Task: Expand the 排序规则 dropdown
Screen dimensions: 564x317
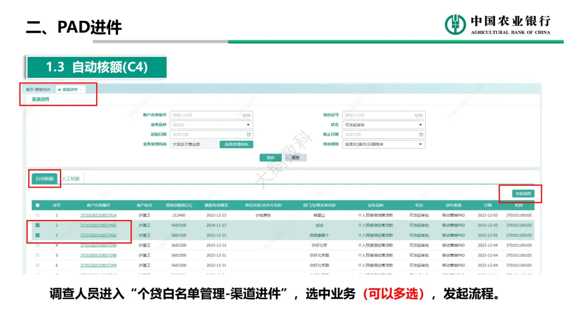Action: pyautogui.click(x=383, y=144)
